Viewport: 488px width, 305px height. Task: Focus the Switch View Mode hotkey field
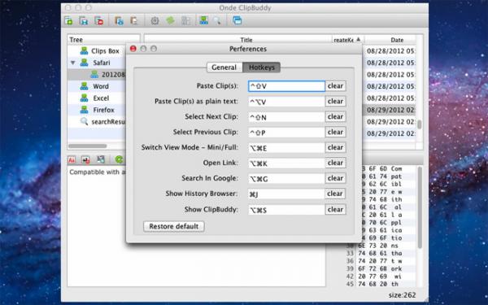point(286,147)
